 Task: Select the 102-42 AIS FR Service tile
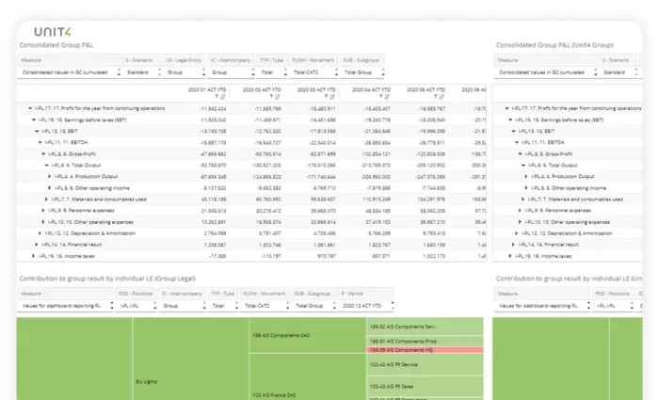tap(425, 364)
